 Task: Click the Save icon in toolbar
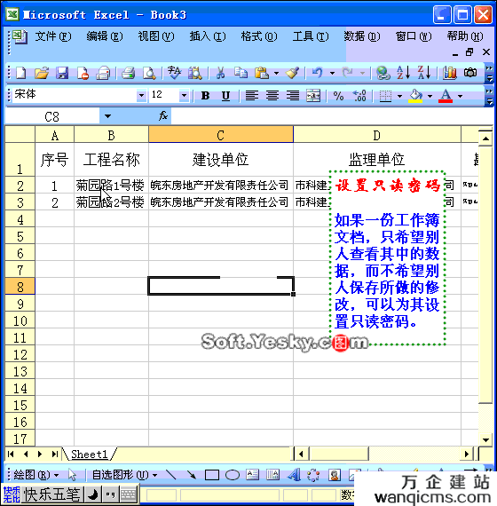pyautogui.click(x=62, y=73)
